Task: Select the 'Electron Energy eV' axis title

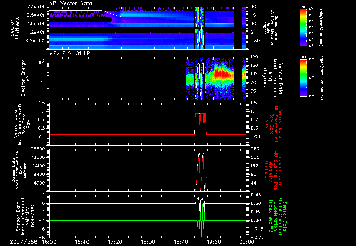Action: [x=25, y=78]
